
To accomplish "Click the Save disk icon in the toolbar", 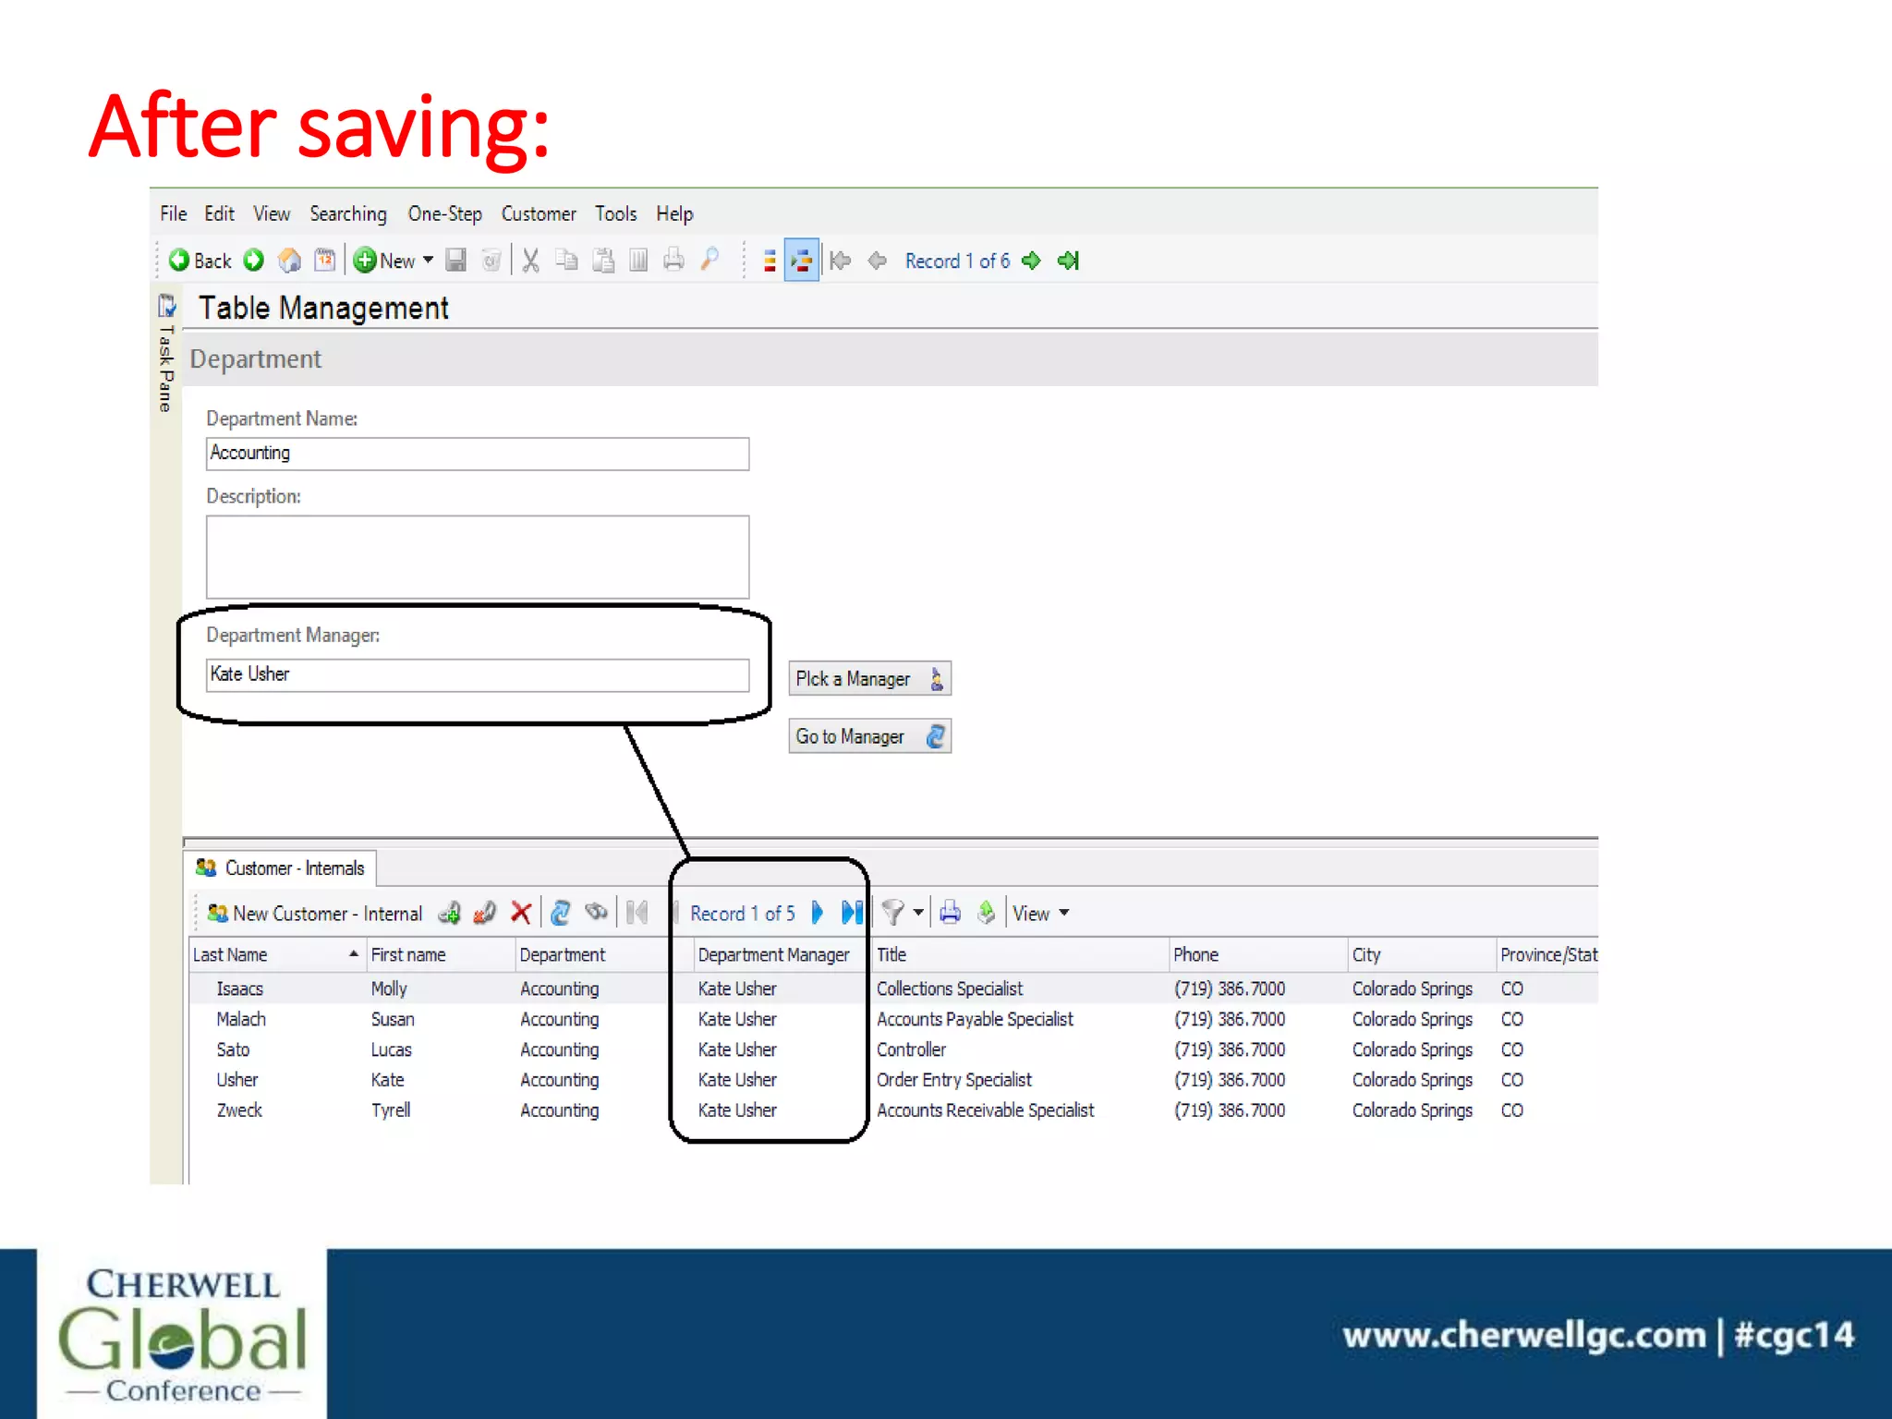I will click(x=455, y=261).
